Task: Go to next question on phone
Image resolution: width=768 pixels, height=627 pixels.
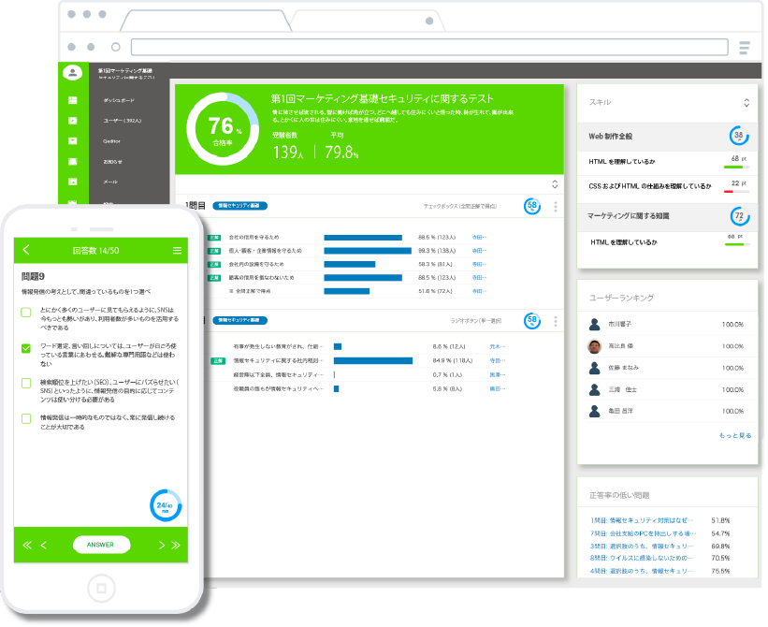Action: 162,546
